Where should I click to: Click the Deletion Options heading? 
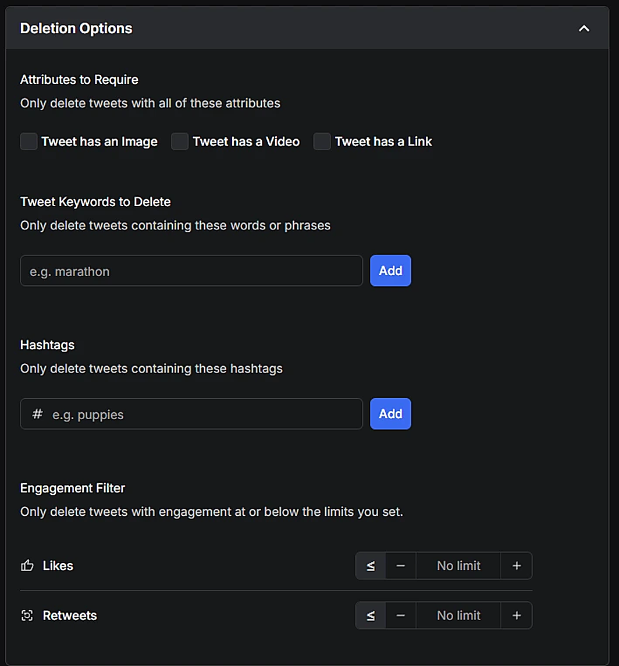point(76,29)
